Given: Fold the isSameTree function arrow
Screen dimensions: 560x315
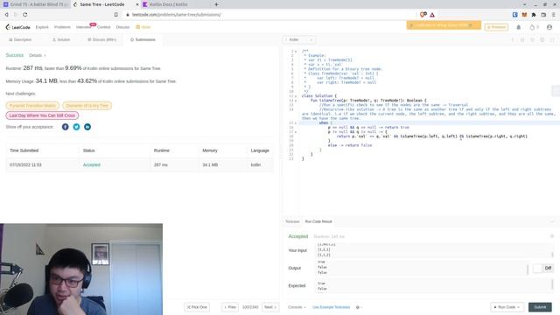Looking at the screenshot, I should coord(296,101).
